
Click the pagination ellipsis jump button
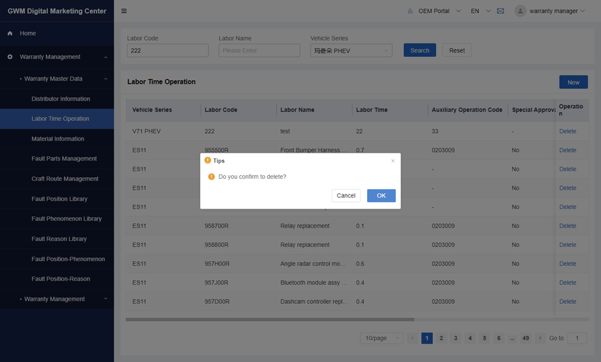coord(512,338)
